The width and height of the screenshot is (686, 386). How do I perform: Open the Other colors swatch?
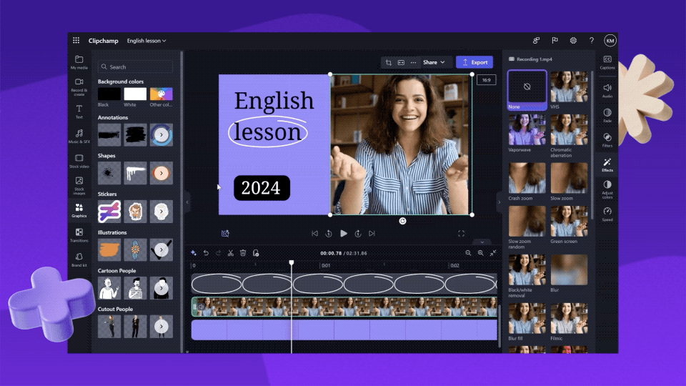161,94
